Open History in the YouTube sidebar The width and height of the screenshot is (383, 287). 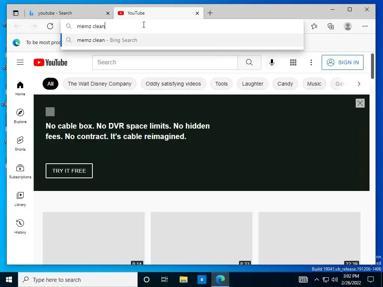pos(20,227)
